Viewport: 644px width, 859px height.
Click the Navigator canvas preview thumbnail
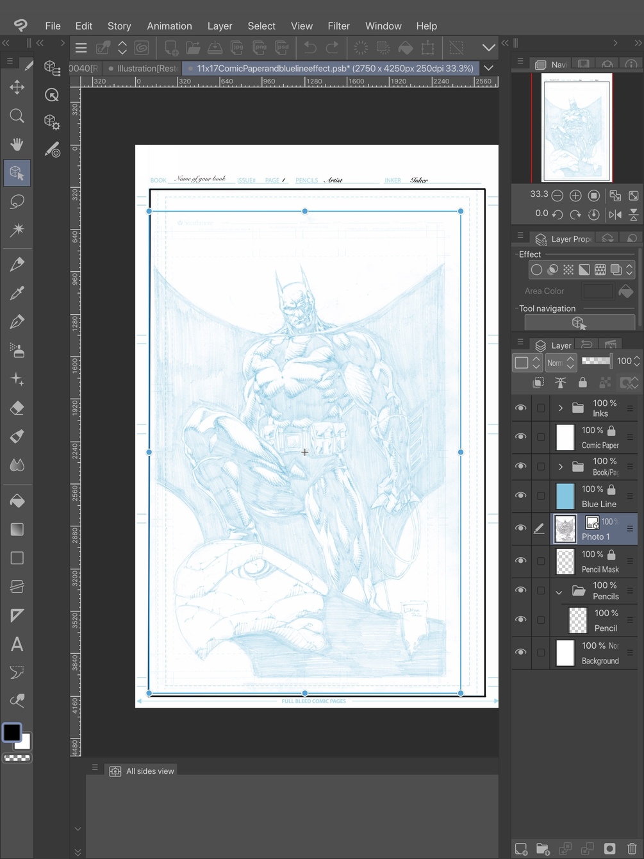(x=576, y=127)
